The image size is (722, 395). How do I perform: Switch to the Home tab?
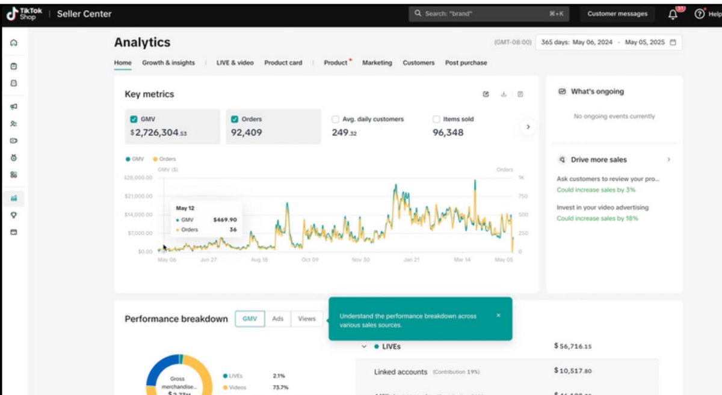pos(123,63)
